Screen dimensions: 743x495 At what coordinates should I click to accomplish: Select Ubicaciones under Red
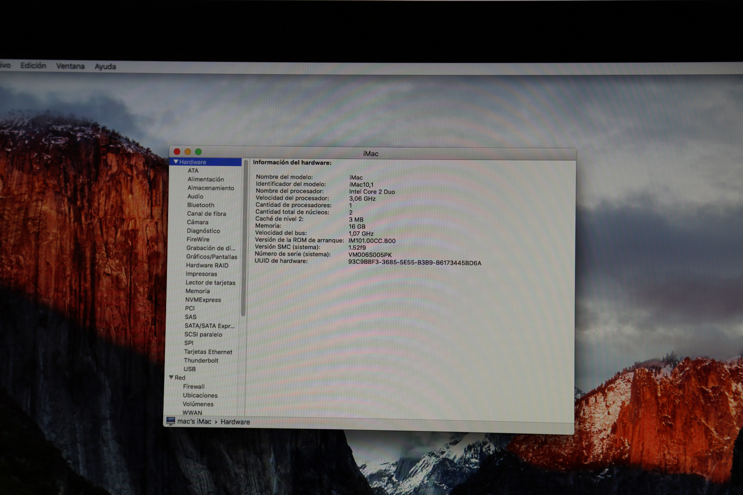coord(200,395)
